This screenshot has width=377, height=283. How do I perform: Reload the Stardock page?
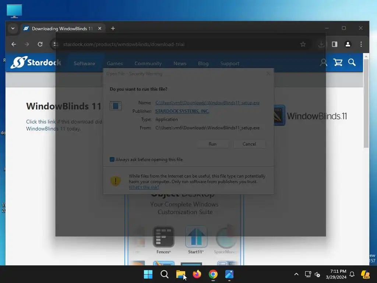(40, 44)
